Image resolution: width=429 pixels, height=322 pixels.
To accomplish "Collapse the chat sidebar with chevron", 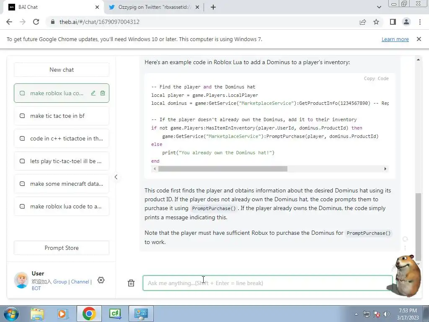I will [x=116, y=177].
